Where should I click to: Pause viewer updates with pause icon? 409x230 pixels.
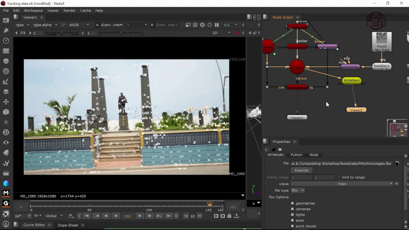217,25
